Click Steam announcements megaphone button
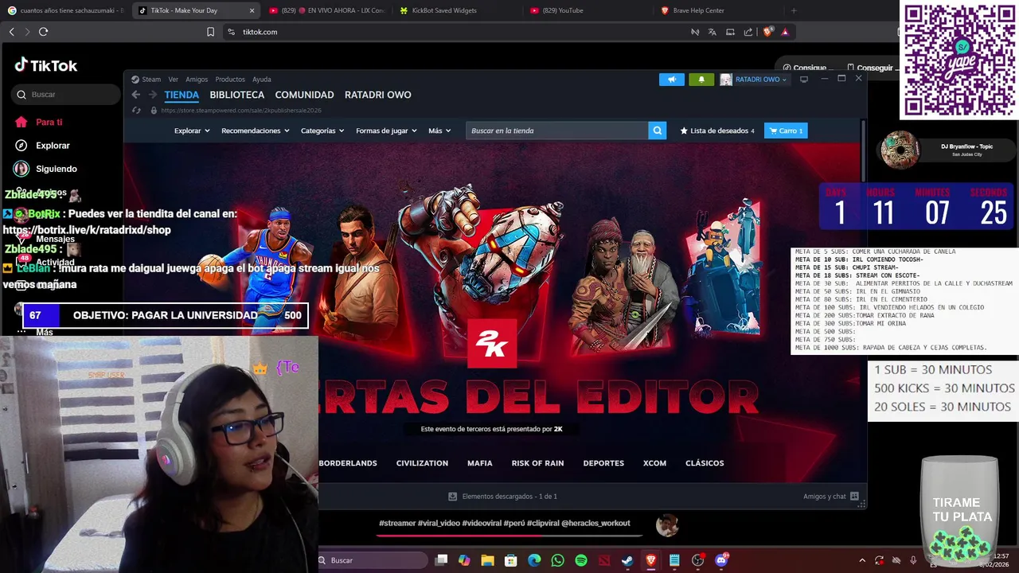The width and height of the screenshot is (1019, 573). pos(671,80)
